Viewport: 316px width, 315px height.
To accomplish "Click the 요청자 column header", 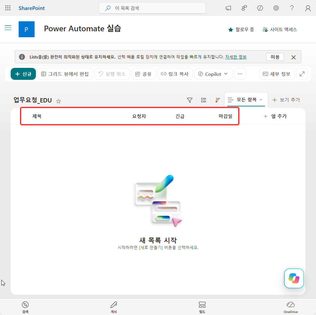I will tap(139, 116).
